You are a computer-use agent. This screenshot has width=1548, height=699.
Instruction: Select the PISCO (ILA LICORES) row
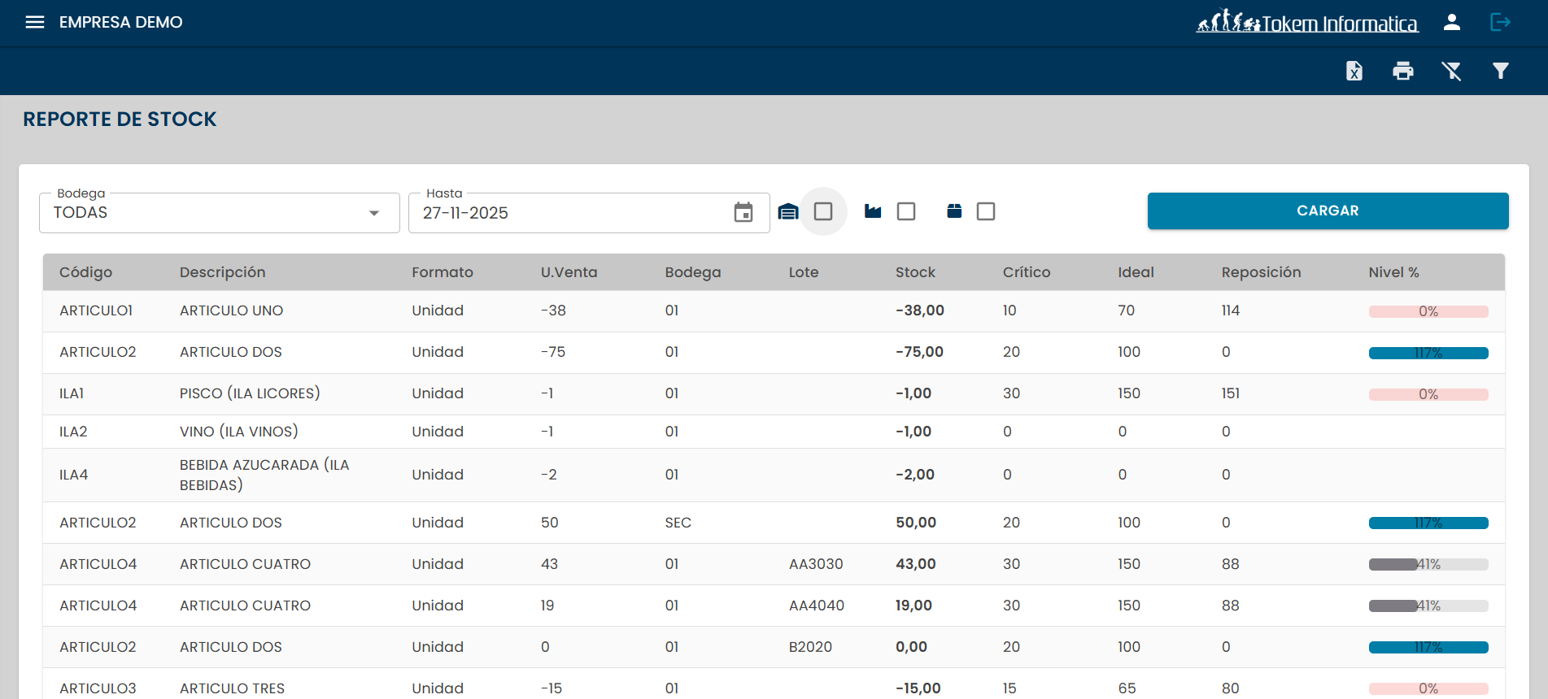click(250, 393)
